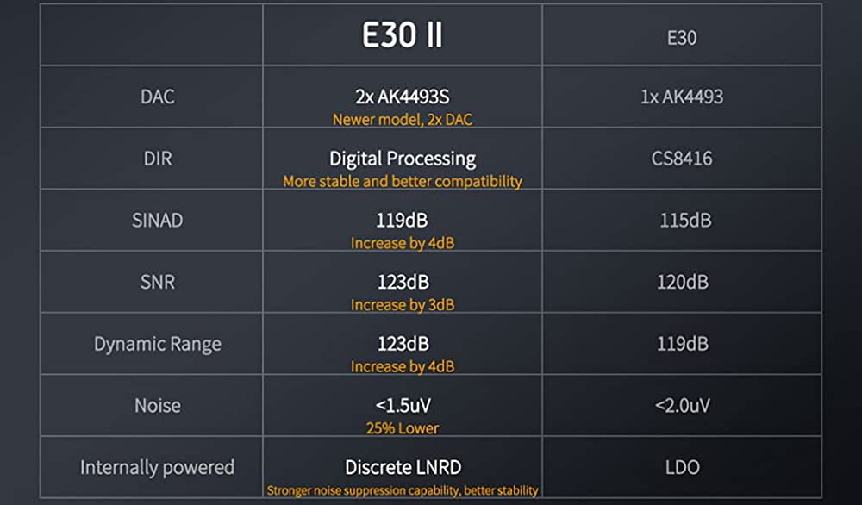Click the Internally powered row label

[157, 468]
